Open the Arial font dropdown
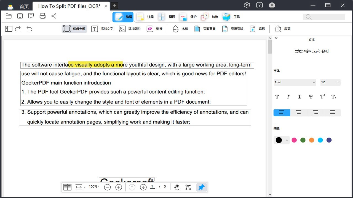353x198 pixels. tap(295, 82)
